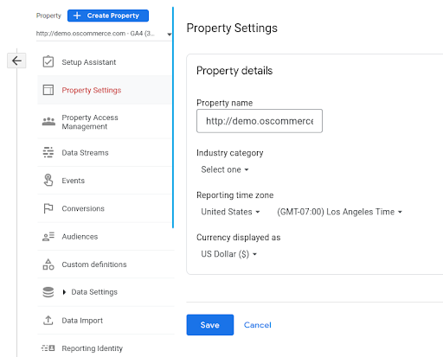443x357 pixels.
Task: Click the Events touch icon
Action: (48, 180)
